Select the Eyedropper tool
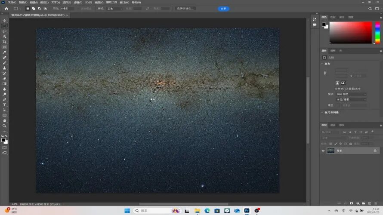This screenshot has height=215, width=383. click(5, 52)
